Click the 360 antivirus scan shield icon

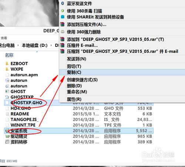tap(63, 11)
